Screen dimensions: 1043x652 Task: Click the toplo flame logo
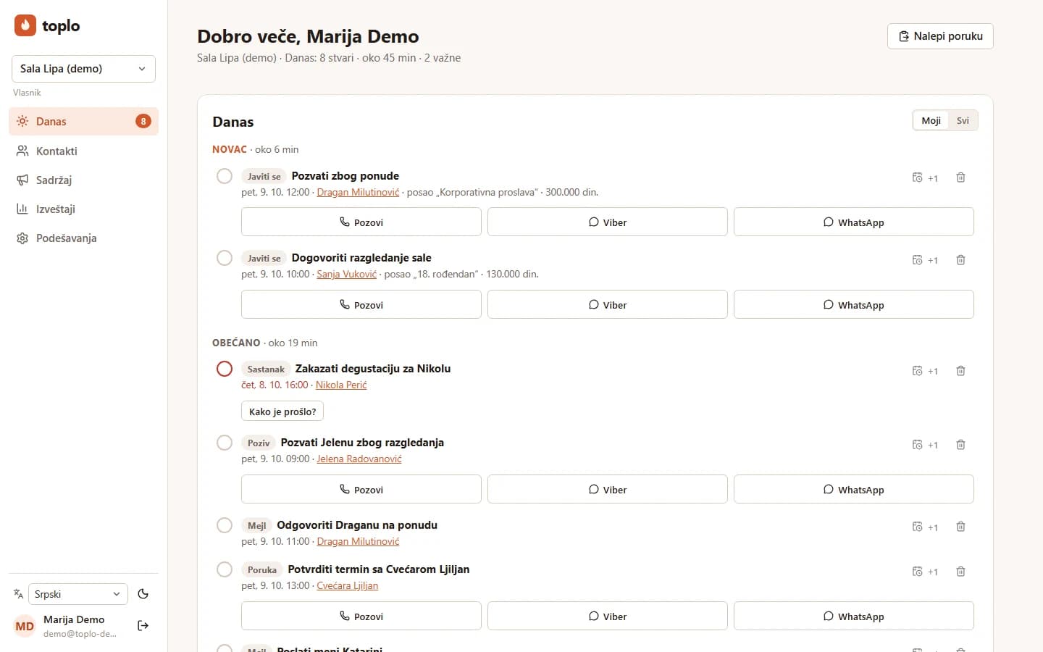point(25,25)
